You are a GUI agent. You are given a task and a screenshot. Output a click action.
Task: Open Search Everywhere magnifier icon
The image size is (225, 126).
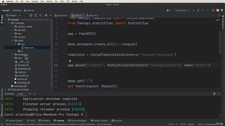[213, 10]
